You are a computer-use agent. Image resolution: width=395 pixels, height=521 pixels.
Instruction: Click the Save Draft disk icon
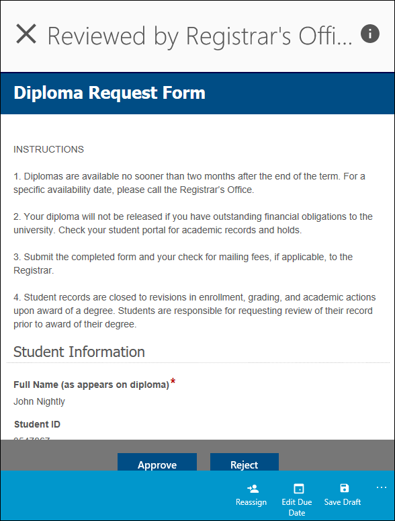tap(345, 488)
